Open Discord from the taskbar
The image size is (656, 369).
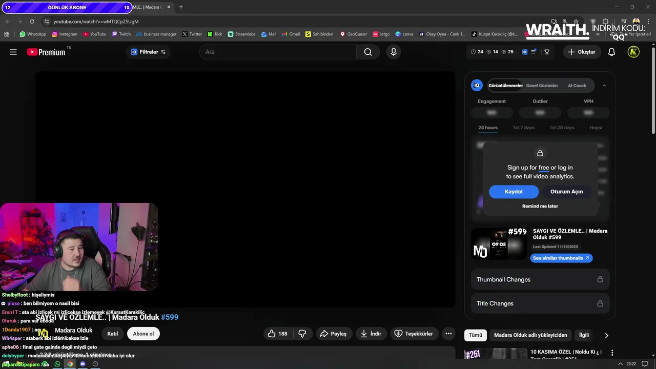point(83,364)
